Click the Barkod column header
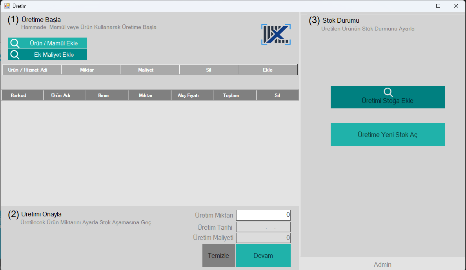466x270 pixels. click(18, 95)
